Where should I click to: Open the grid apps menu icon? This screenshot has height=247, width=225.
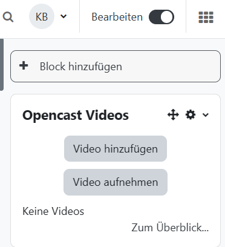(x=206, y=17)
